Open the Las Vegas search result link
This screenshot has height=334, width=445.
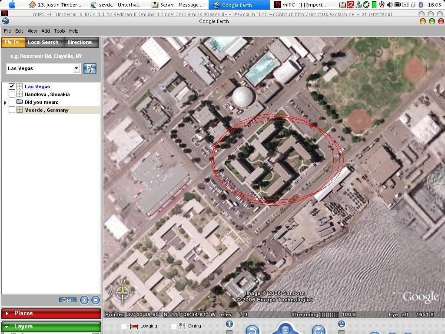click(x=37, y=87)
